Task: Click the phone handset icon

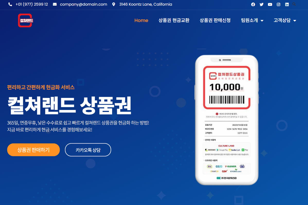Action: (10, 4)
